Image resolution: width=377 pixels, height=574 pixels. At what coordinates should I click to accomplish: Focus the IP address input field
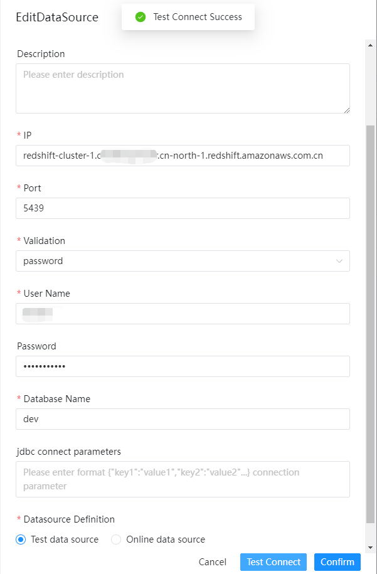point(182,156)
